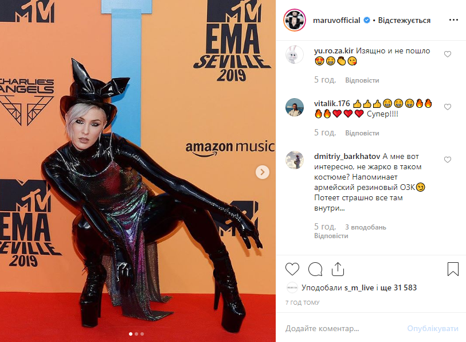Viewport: 466px width, 342px height.
Task: View 3 вподобань on the dmitriy_barkhatov comment
Action: [x=366, y=227]
